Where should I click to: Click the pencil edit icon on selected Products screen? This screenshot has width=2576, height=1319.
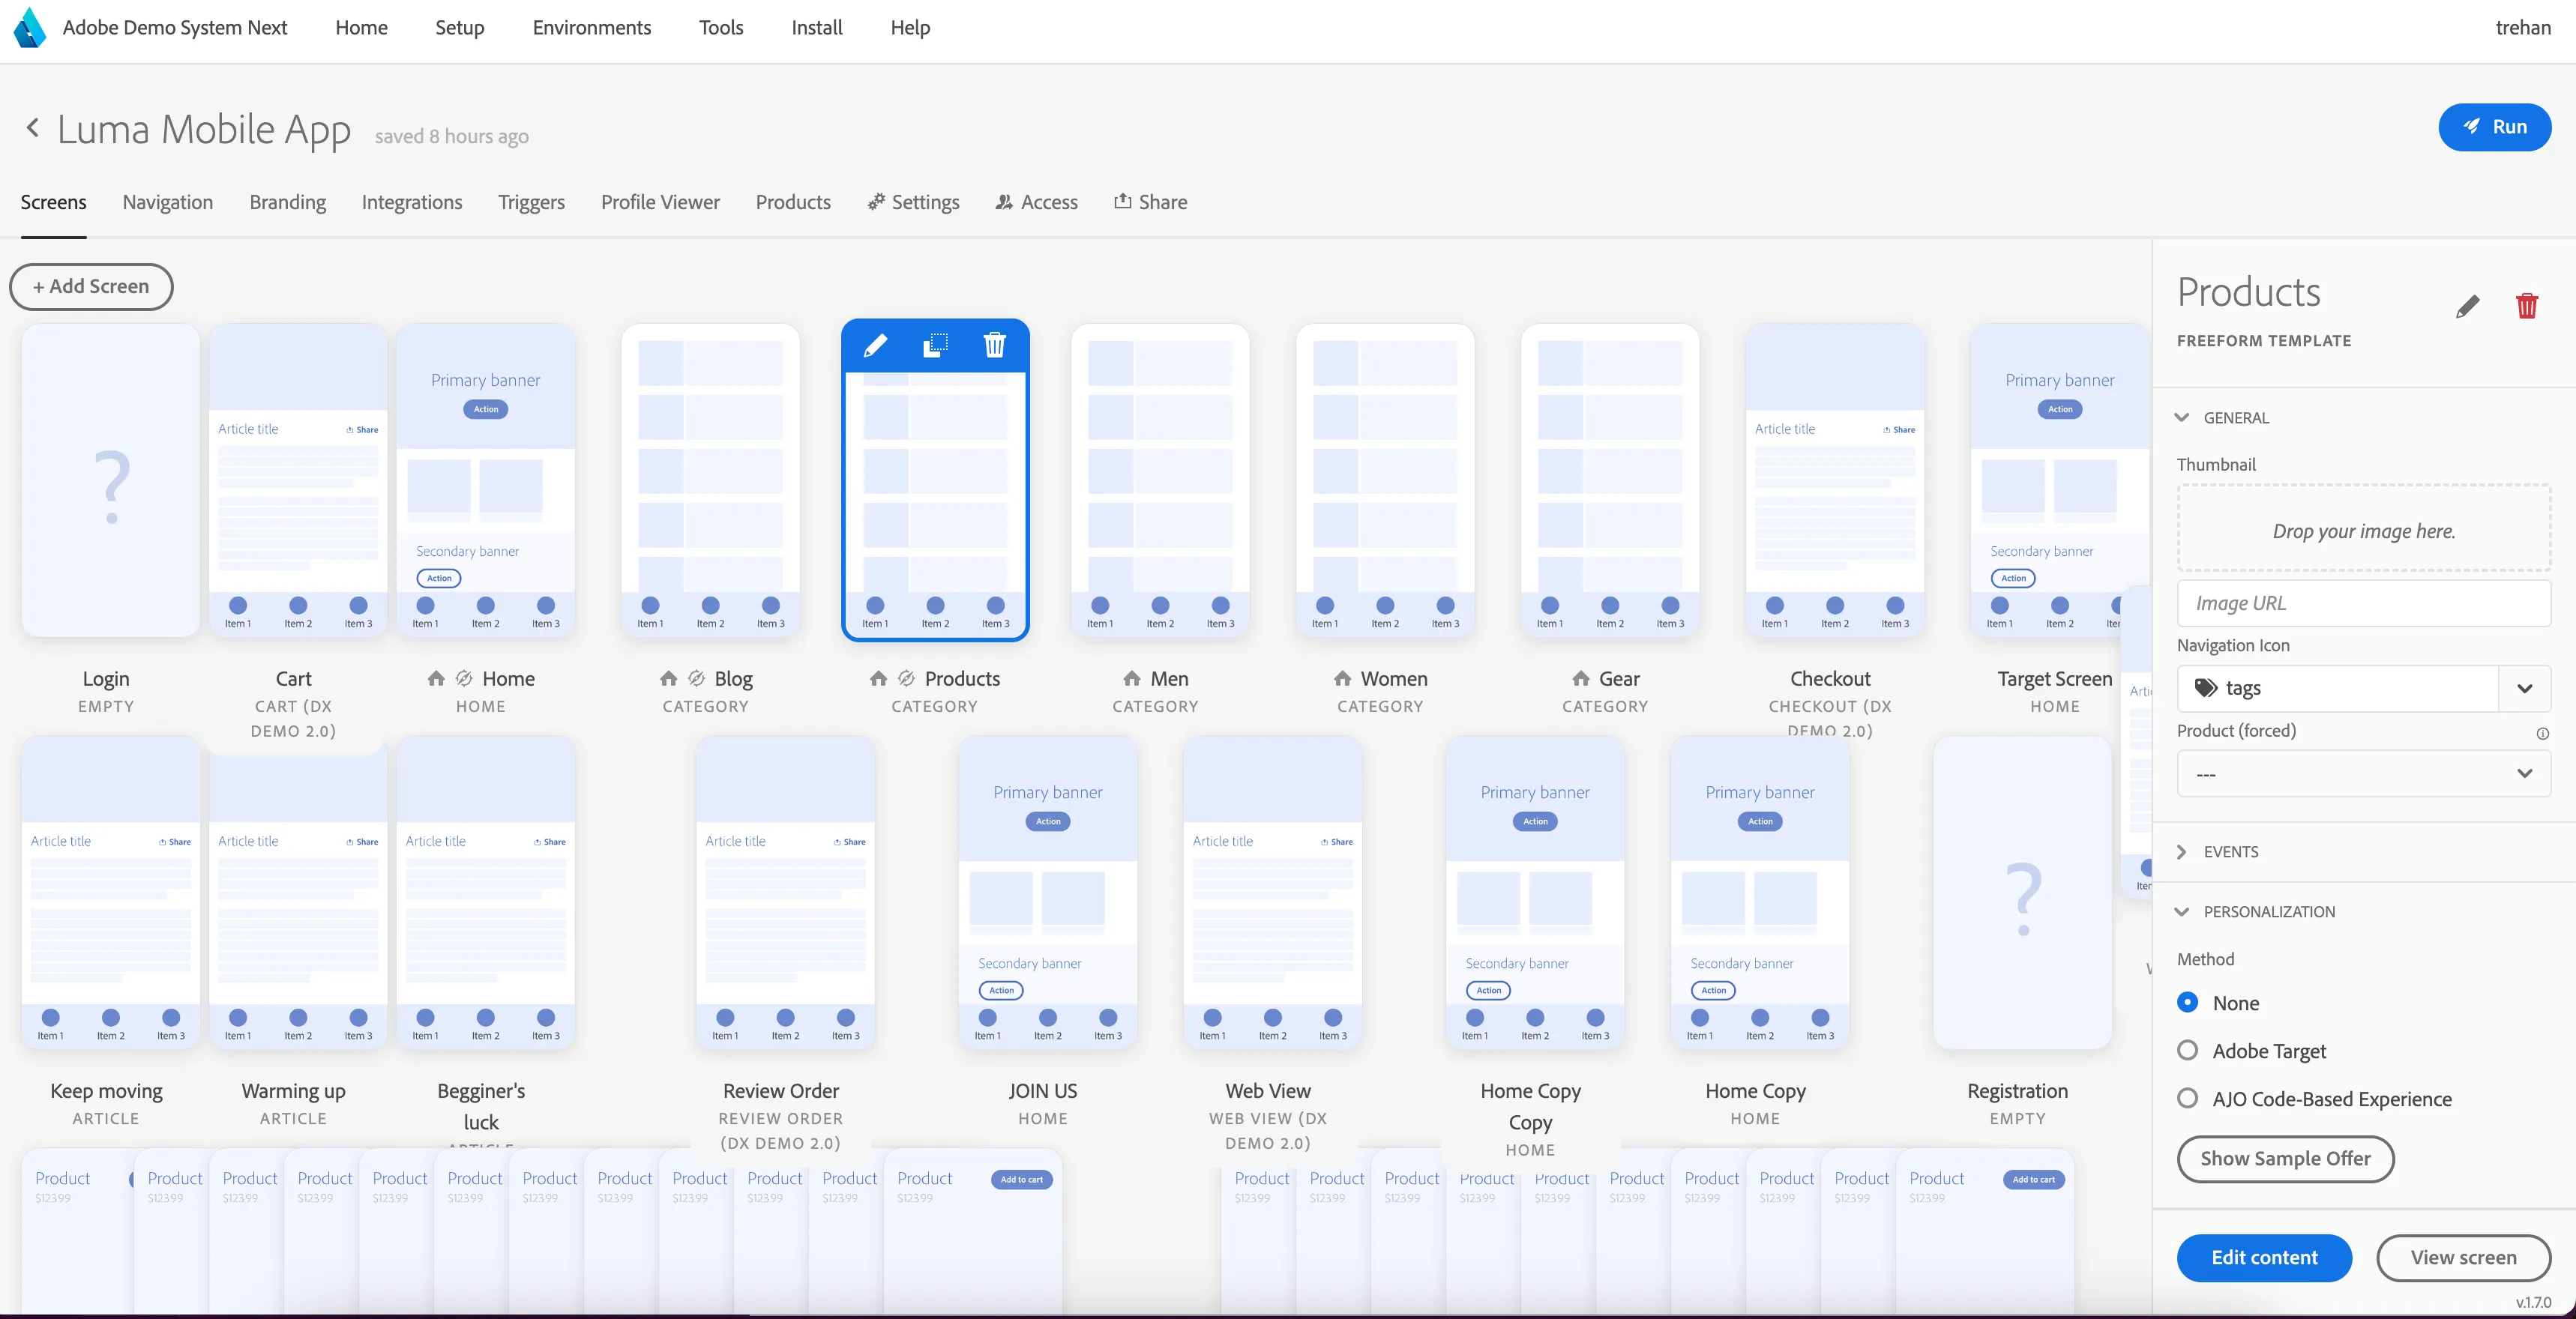click(875, 346)
